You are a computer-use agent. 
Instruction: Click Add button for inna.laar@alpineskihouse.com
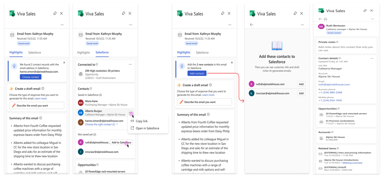(x=301, y=93)
